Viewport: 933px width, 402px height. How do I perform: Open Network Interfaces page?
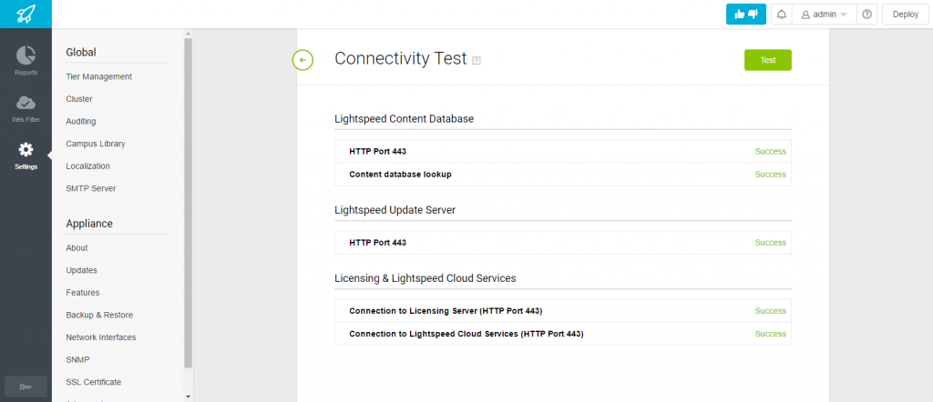101,337
